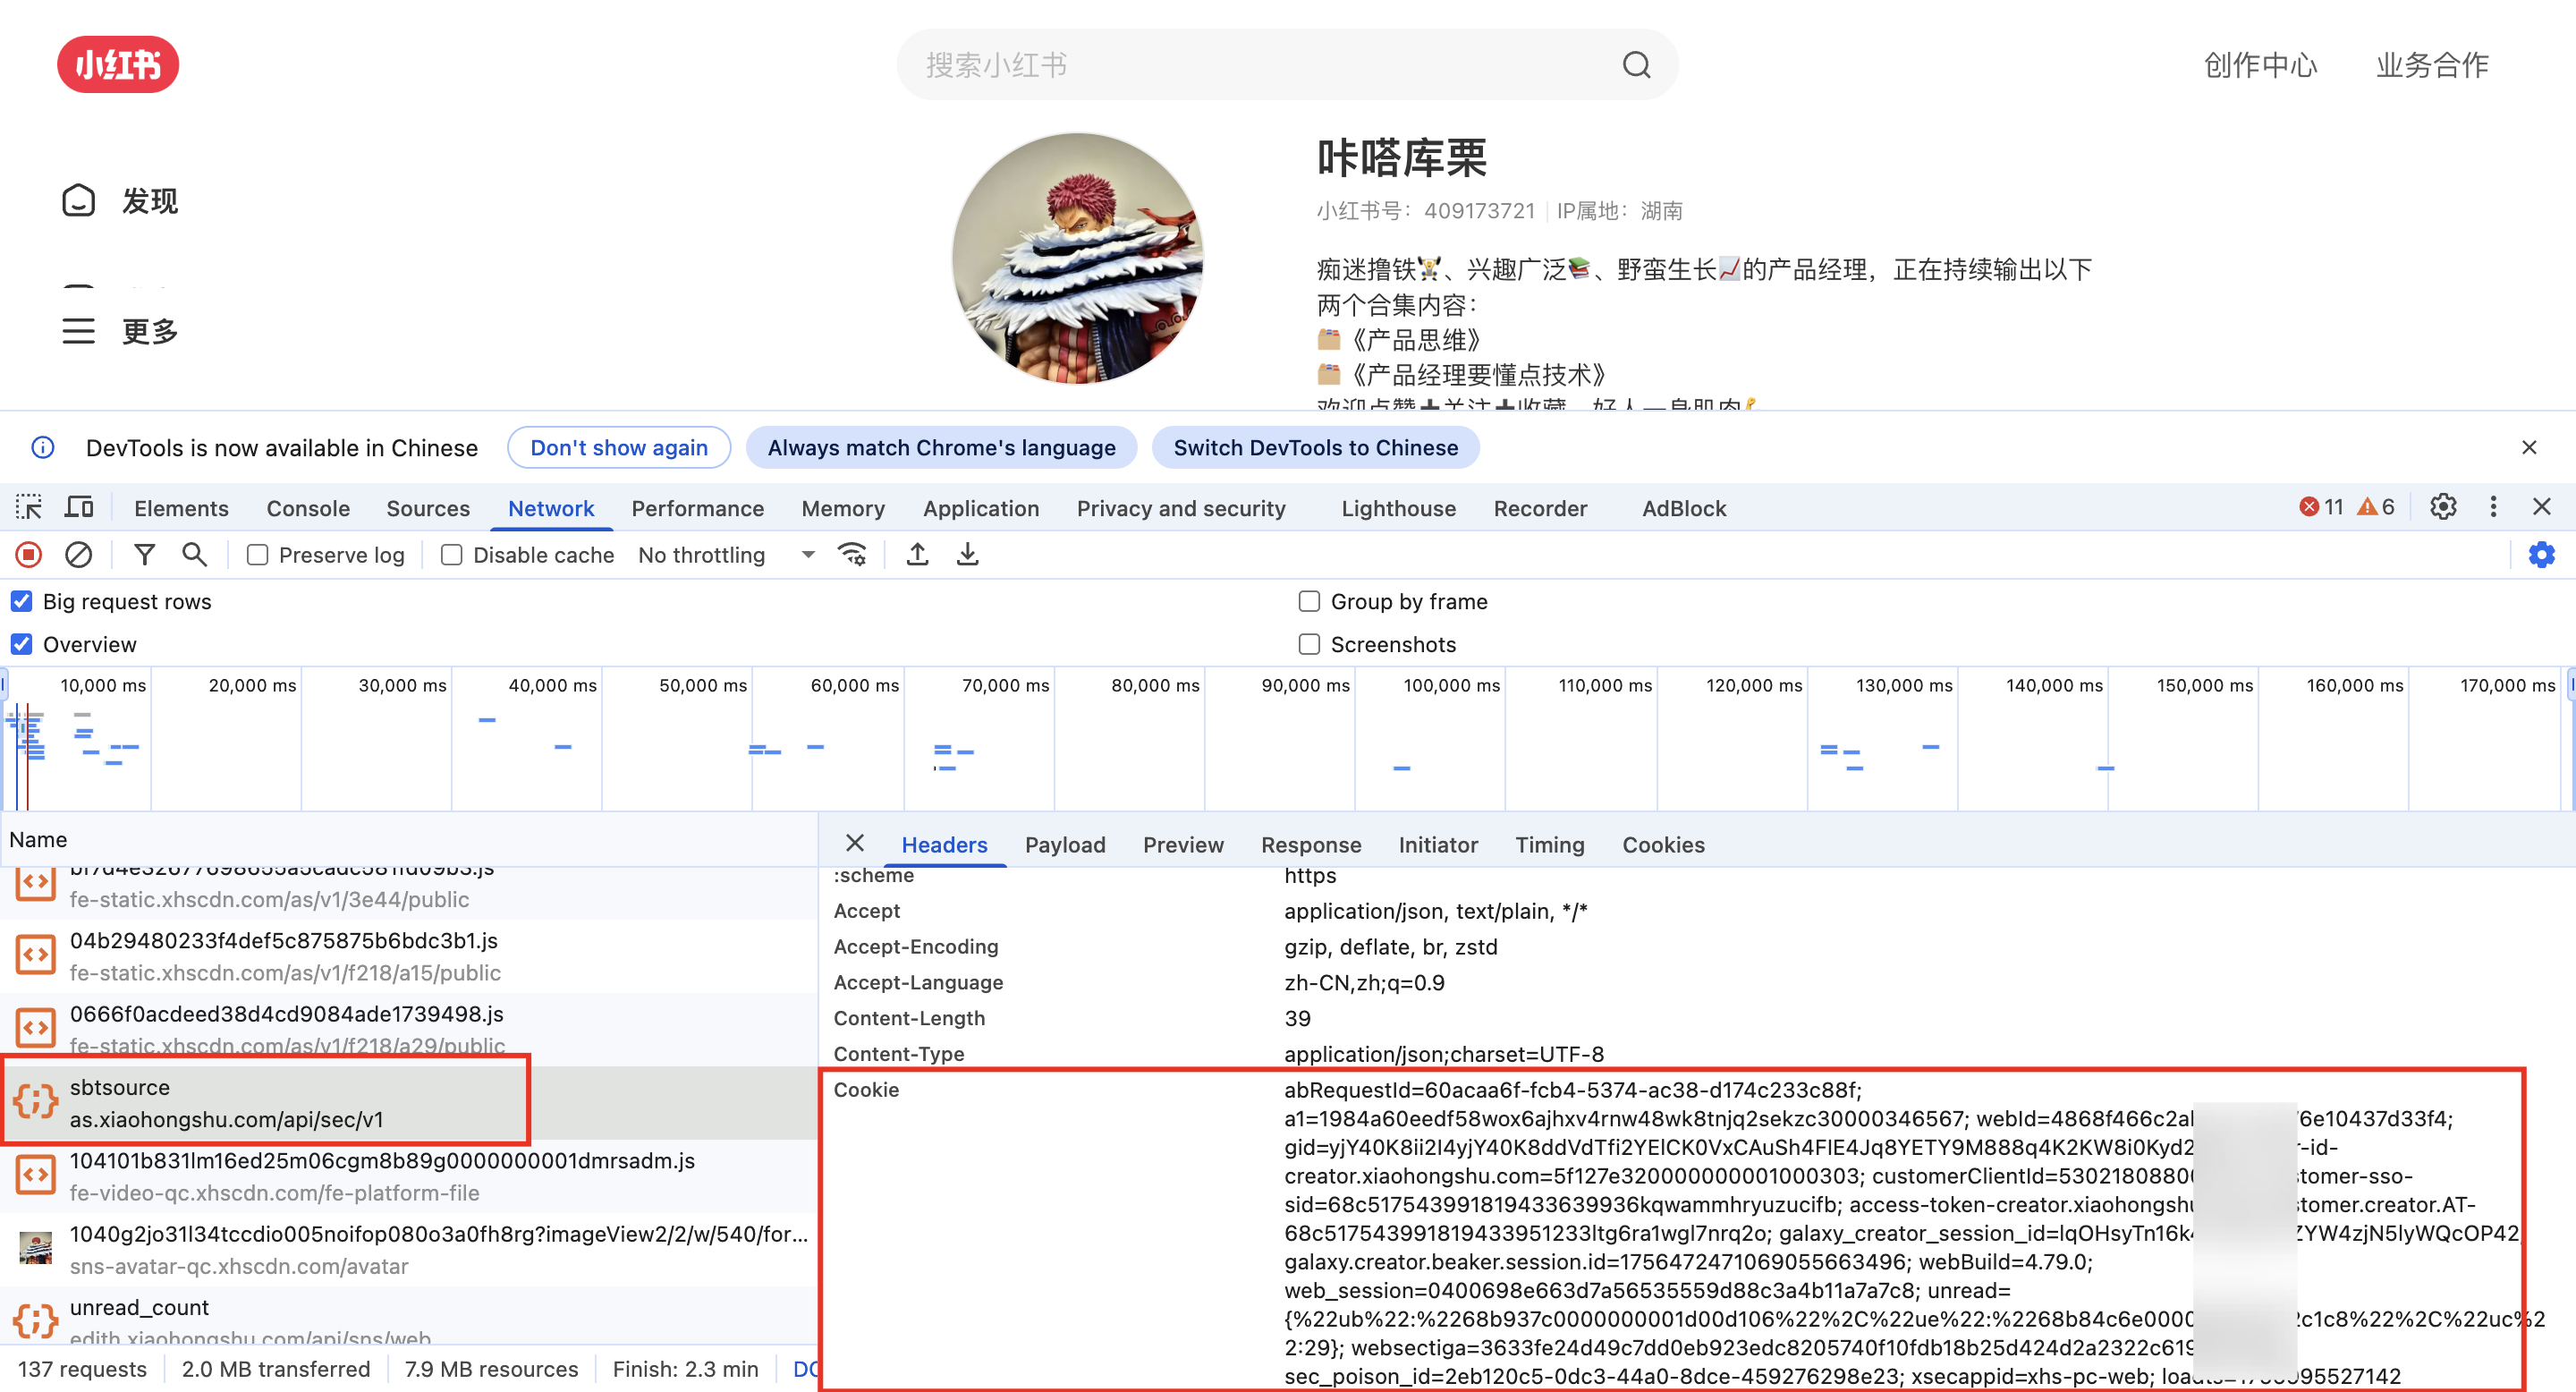Stop recording network log
The height and width of the screenshot is (1392, 2576).
pyautogui.click(x=29, y=554)
